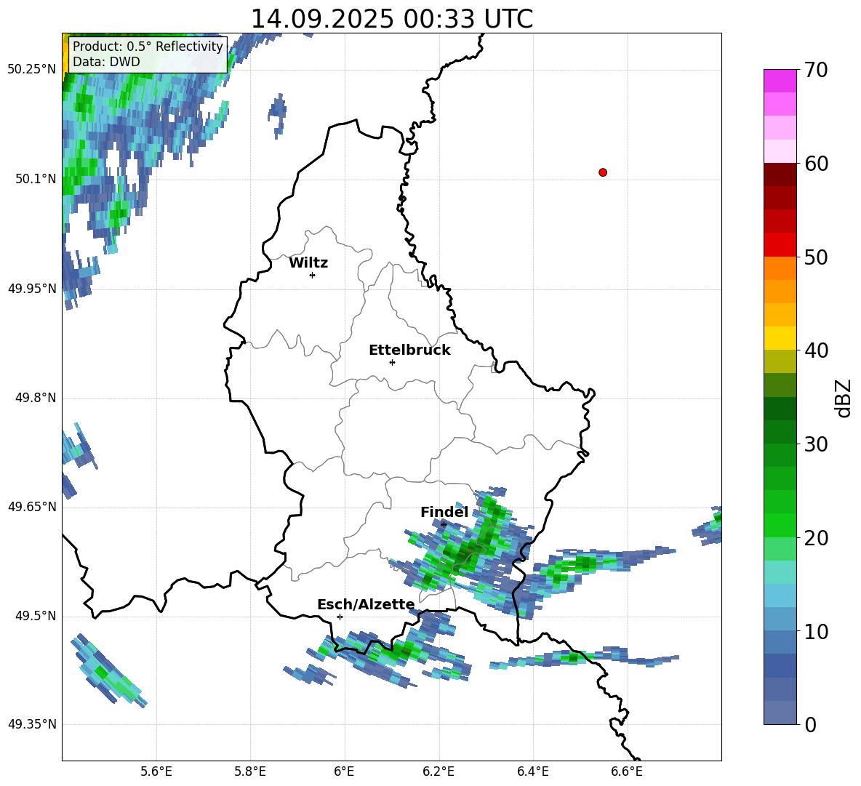Click the 49.35°N latitude label
Viewport: 861px width, 786px height.
click(31, 724)
